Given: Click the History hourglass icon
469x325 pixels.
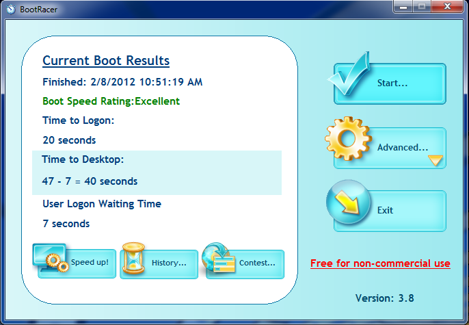Looking at the screenshot, I should (x=133, y=260).
